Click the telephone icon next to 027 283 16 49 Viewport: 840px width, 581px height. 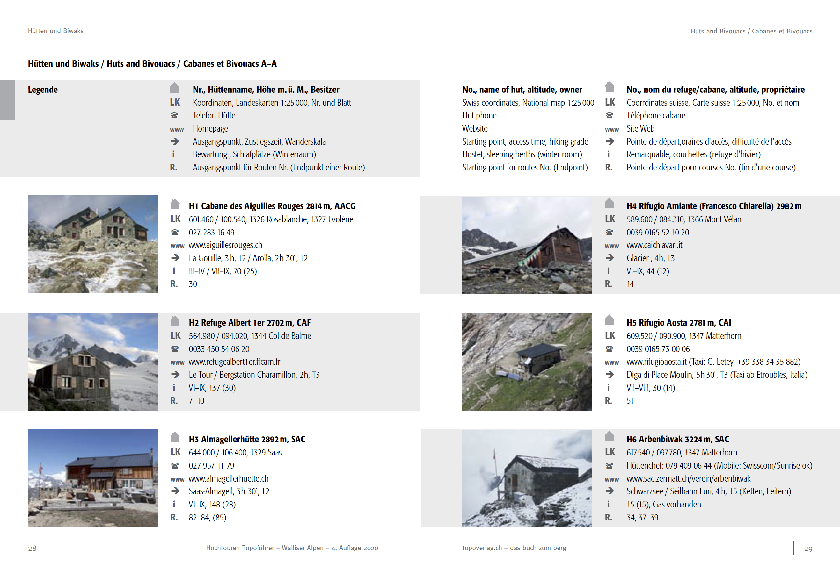point(175,232)
